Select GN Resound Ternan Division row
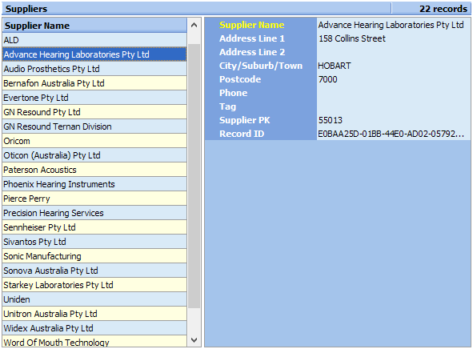The width and height of the screenshot is (473, 349). pyautogui.click(x=94, y=126)
